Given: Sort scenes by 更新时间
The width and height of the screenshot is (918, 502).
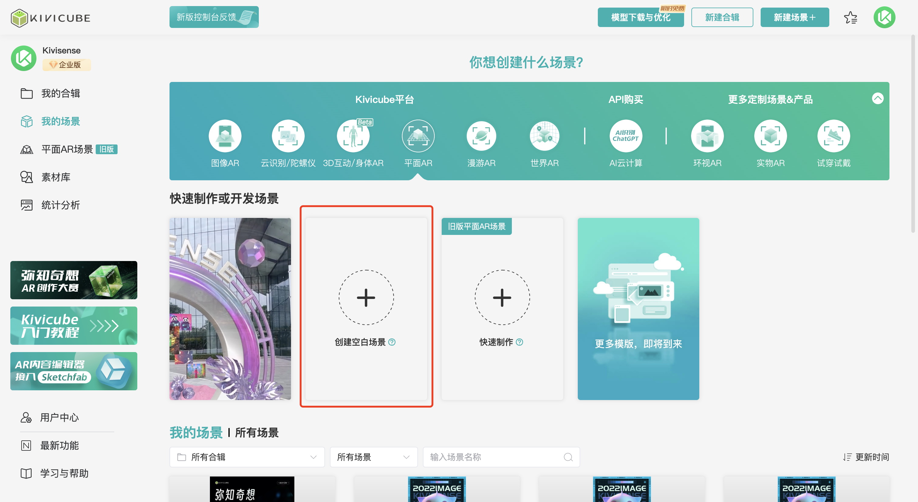Looking at the screenshot, I should coord(866,457).
